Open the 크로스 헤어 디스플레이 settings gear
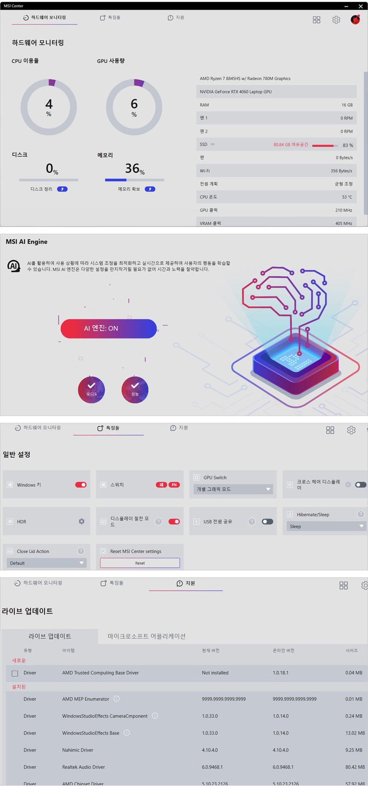Image resolution: width=368 pixels, height=787 pixels. (348, 485)
